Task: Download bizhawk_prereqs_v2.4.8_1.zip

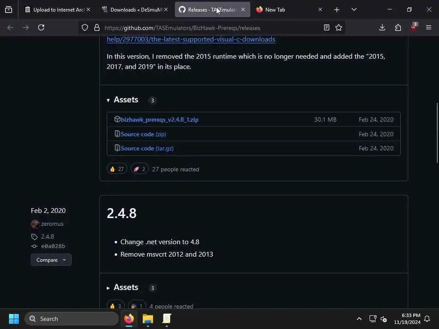Action: [x=159, y=120]
